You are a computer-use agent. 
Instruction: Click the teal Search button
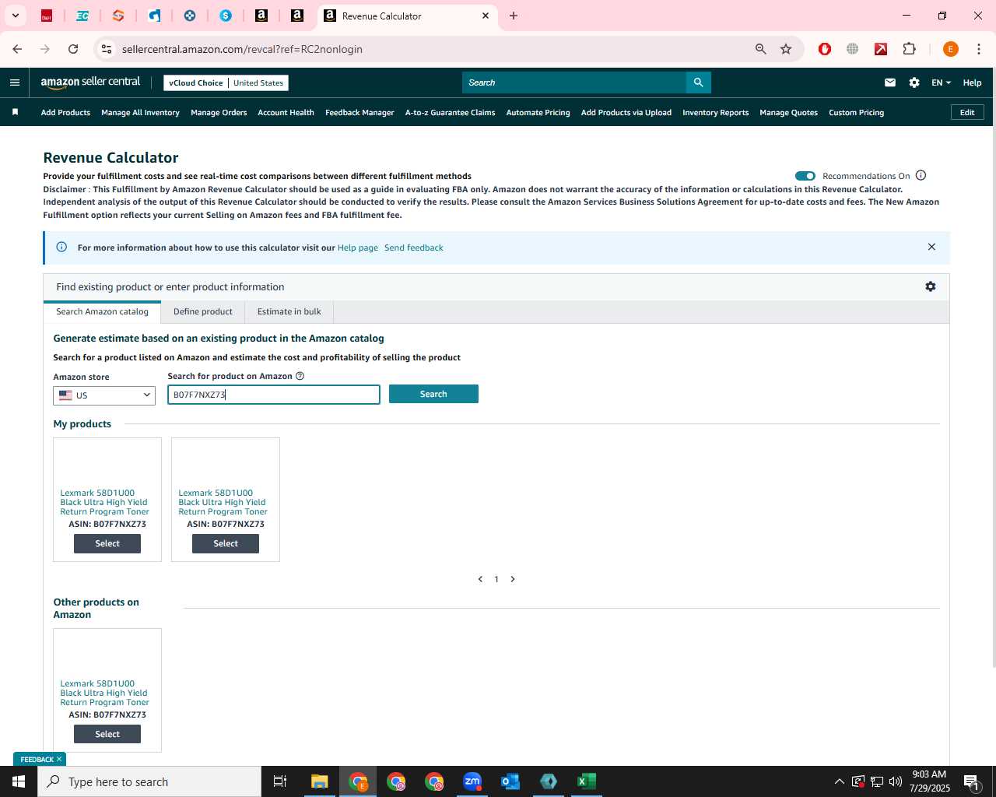tap(433, 394)
